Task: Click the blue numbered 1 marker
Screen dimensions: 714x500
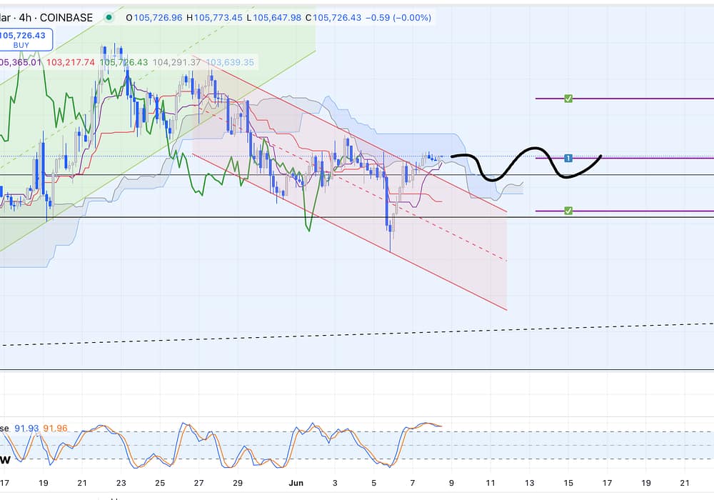Action: pos(568,158)
